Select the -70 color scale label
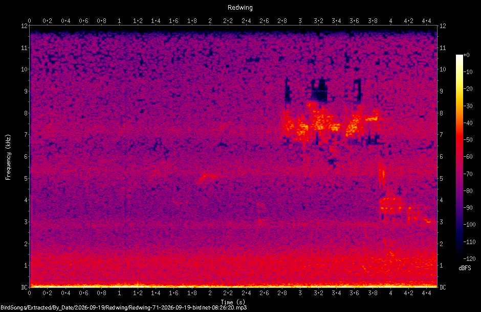This screenshot has height=312, width=481. click(468, 174)
